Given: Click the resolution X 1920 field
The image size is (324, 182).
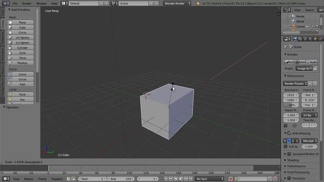Looking at the screenshot, I should (291, 95).
